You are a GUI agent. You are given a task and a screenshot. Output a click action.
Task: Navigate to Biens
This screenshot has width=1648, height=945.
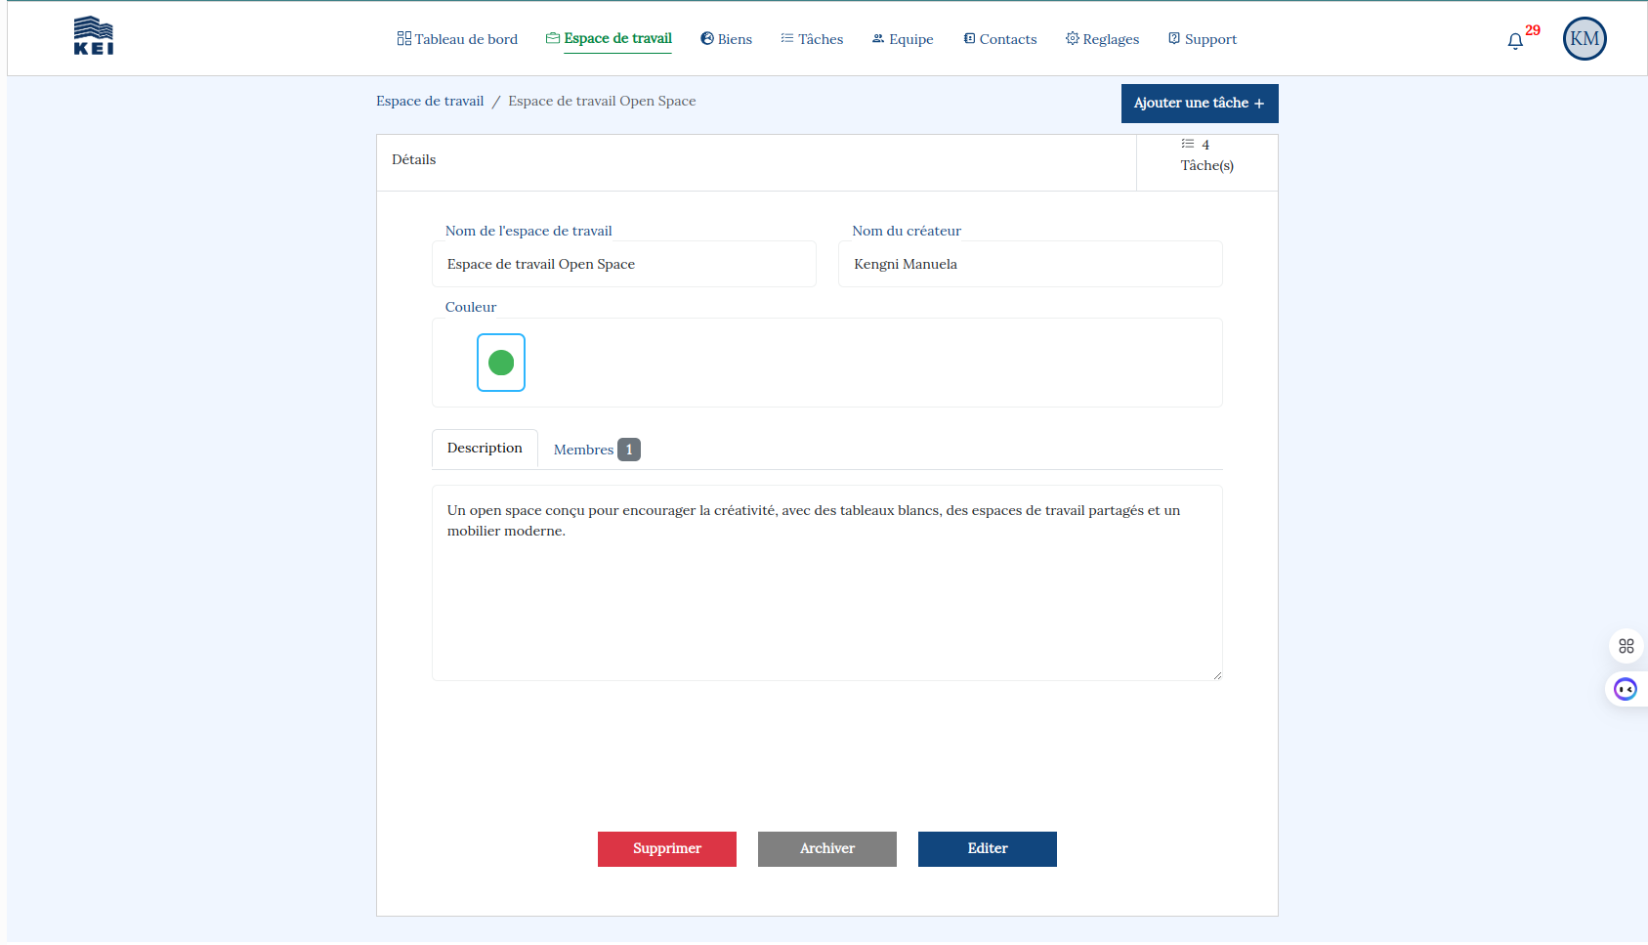(x=727, y=39)
